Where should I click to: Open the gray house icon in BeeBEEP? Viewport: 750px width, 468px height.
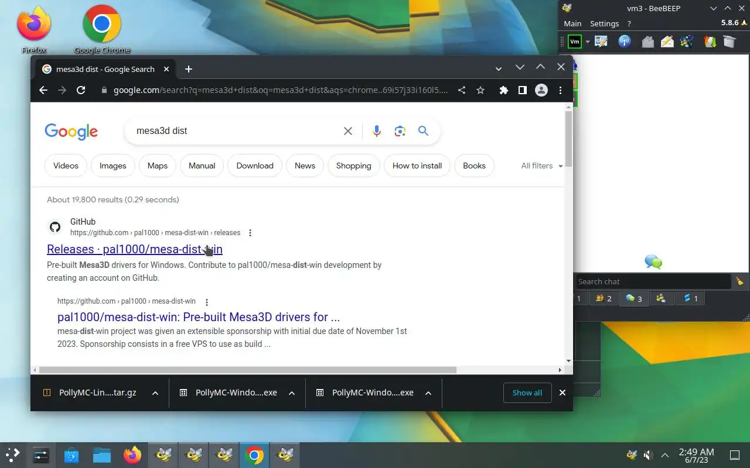(x=647, y=42)
